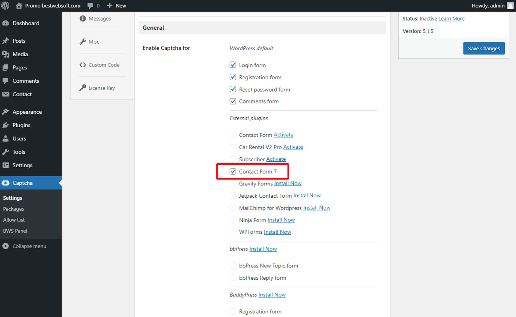Uncheck the Comments form checkbox

click(x=233, y=101)
